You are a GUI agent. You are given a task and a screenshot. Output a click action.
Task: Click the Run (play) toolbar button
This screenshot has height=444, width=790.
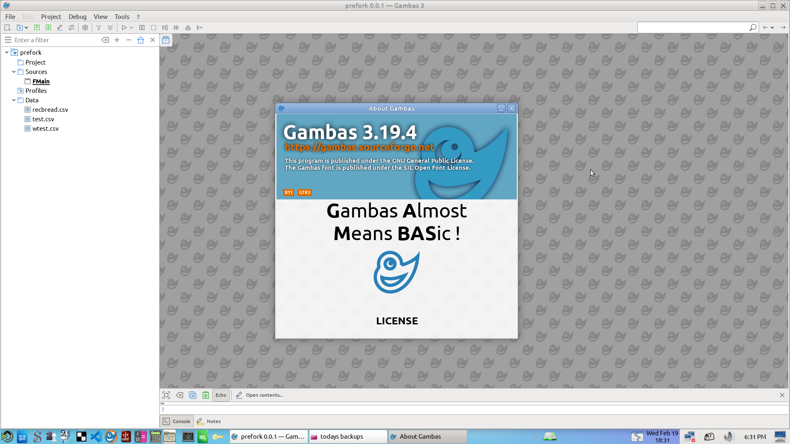124,28
